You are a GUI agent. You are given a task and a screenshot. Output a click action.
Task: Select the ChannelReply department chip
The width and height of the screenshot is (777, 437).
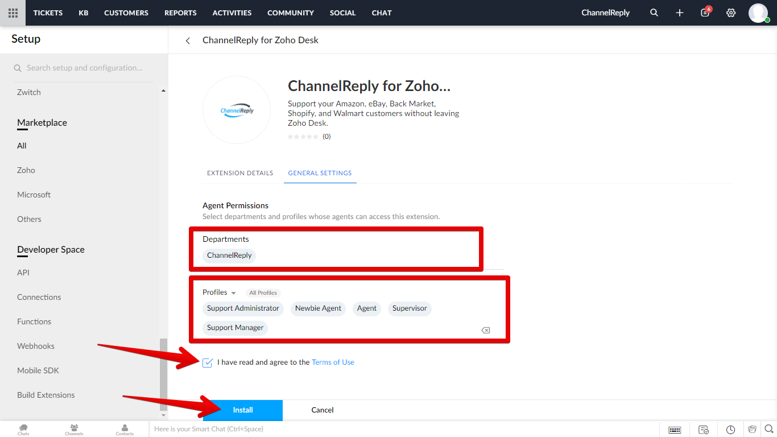click(x=229, y=255)
